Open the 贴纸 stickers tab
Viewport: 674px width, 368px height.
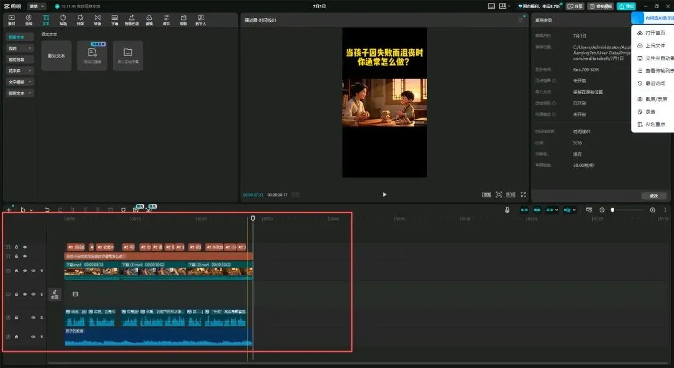(x=63, y=20)
